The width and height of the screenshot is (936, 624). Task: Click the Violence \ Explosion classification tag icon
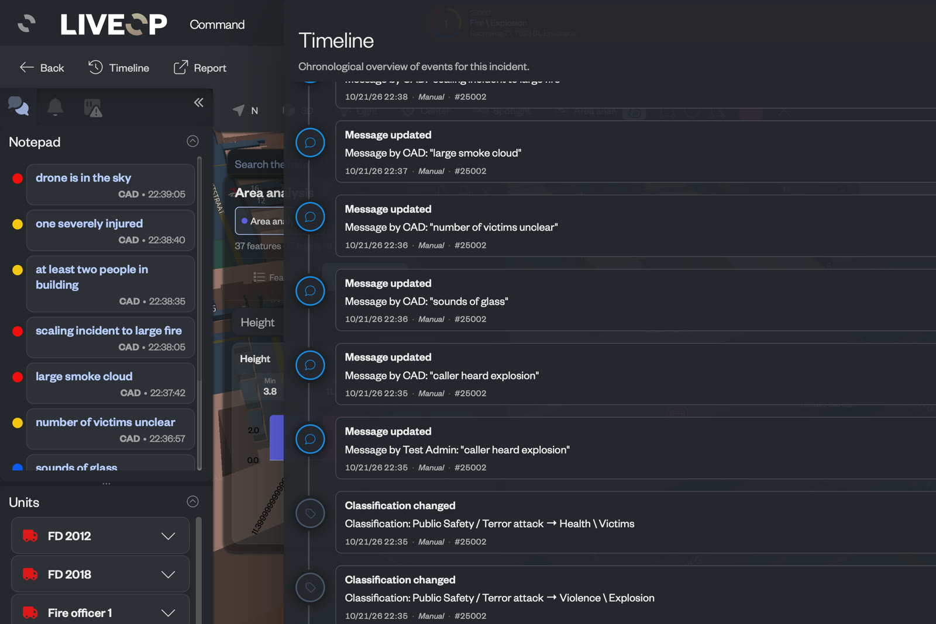click(310, 588)
